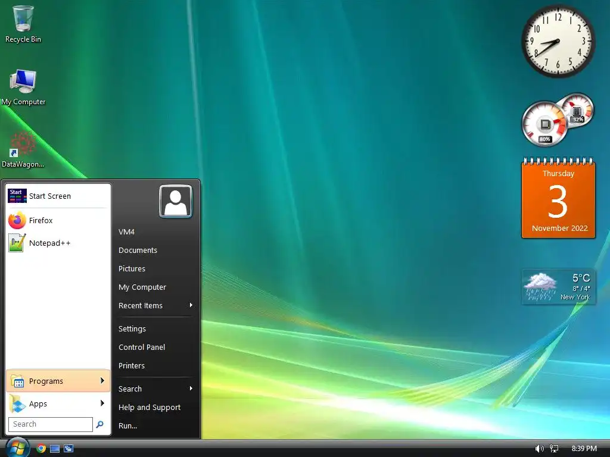
Task: Click the Start Screen icon in Start menu
Action: click(x=17, y=196)
